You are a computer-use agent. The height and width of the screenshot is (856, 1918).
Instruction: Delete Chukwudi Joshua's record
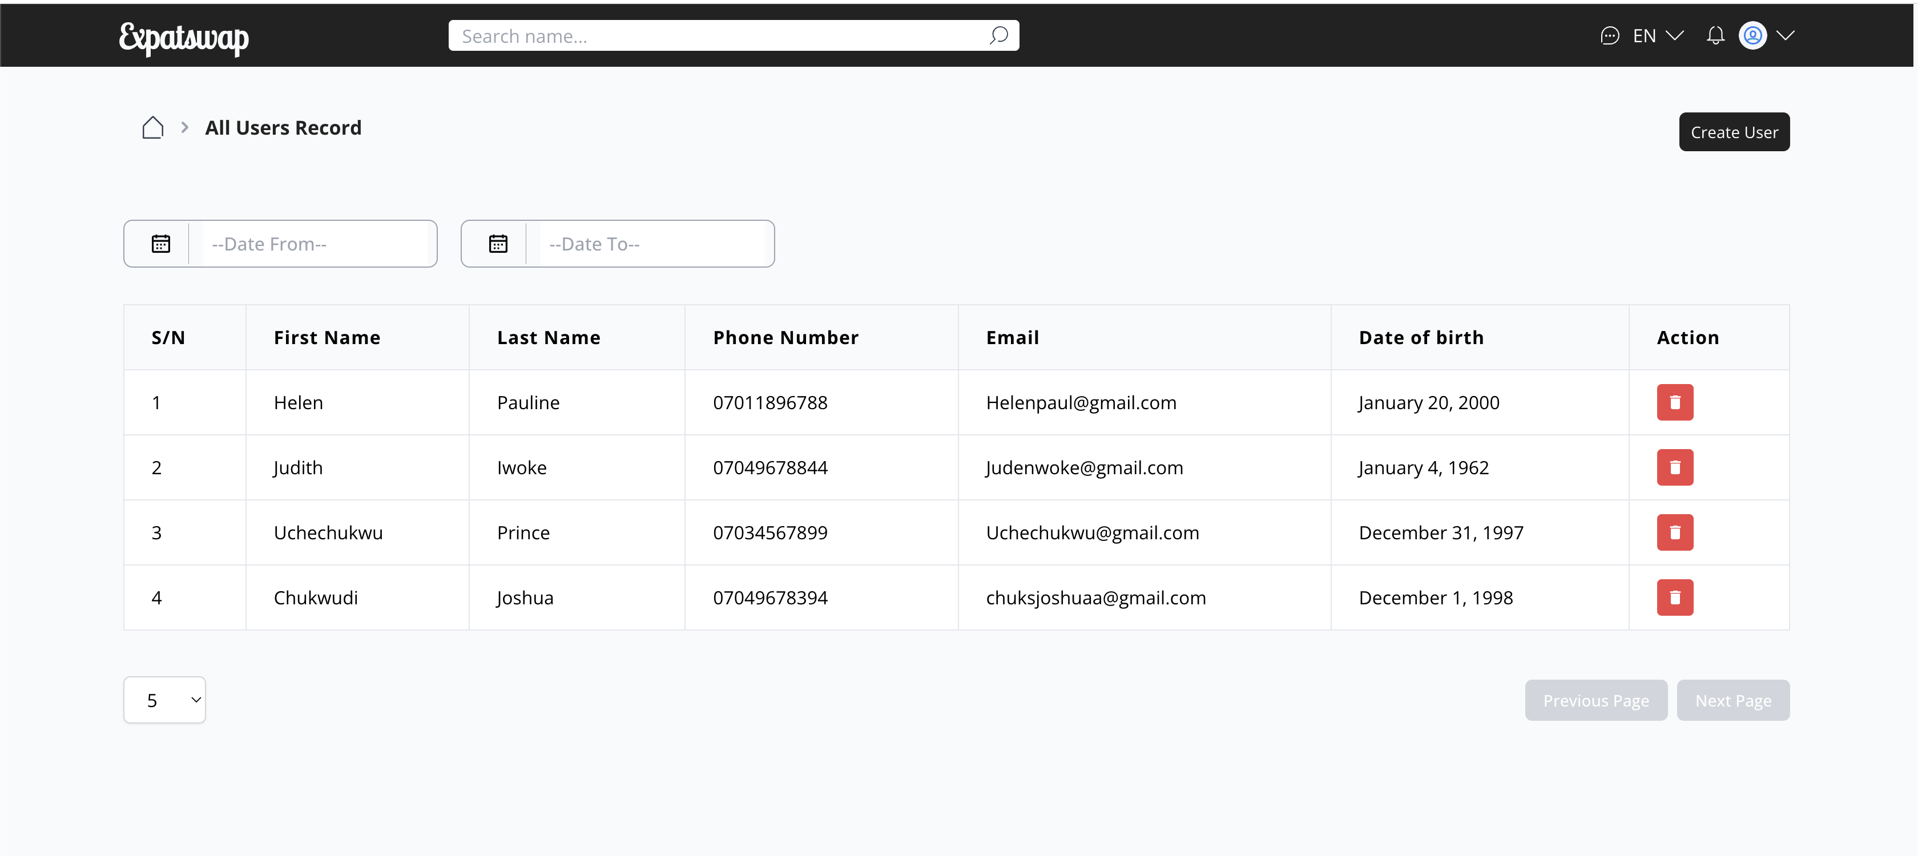(1674, 597)
